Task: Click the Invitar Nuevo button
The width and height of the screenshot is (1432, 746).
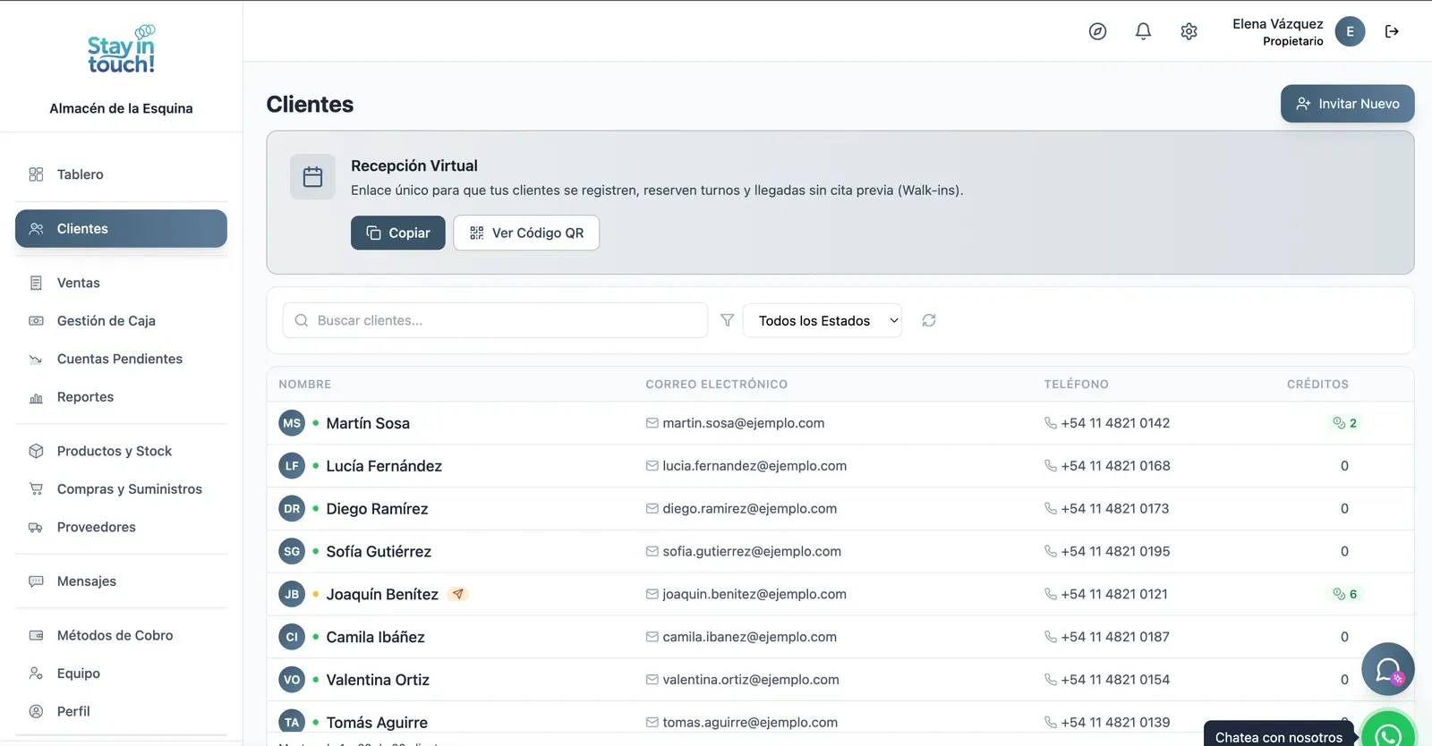Action: [x=1347, y=104]
